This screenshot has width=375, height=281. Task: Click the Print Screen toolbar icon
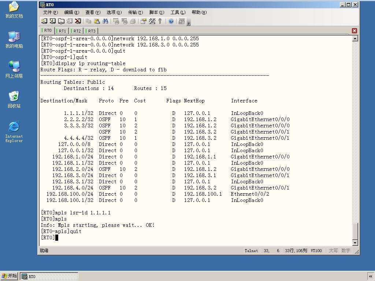(116, 21)
